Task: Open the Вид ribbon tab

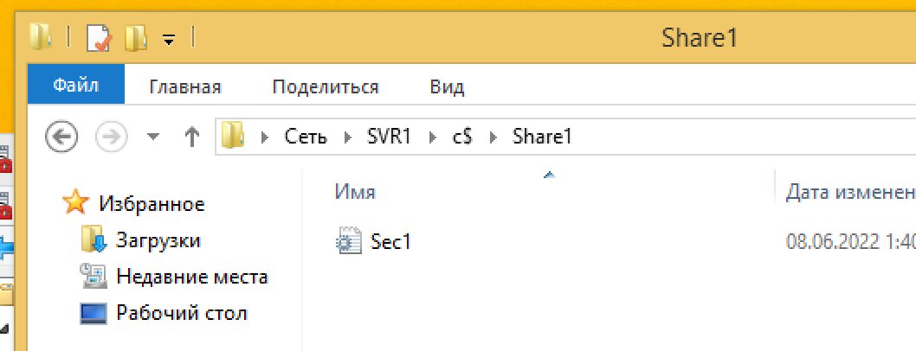Action: (x=447, y=87)
